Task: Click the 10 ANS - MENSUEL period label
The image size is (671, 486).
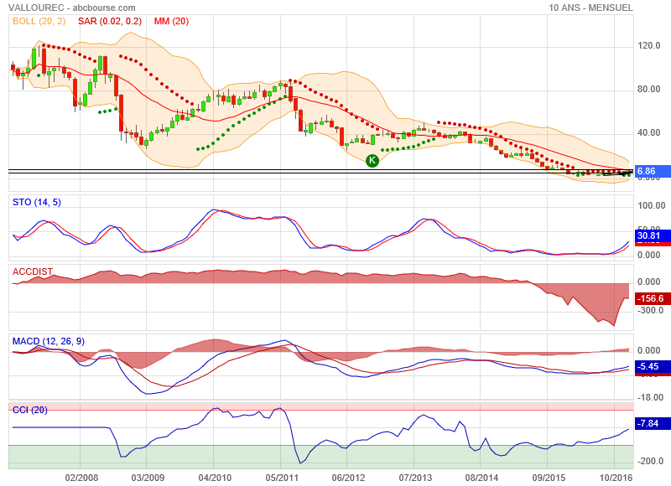Action: pos(590,8)
